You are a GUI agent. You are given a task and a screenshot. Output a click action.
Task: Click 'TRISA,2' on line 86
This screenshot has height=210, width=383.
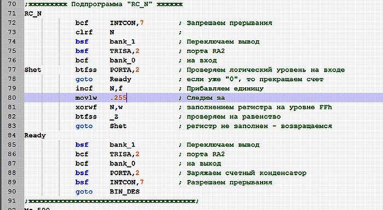click(x=124, y=154)
